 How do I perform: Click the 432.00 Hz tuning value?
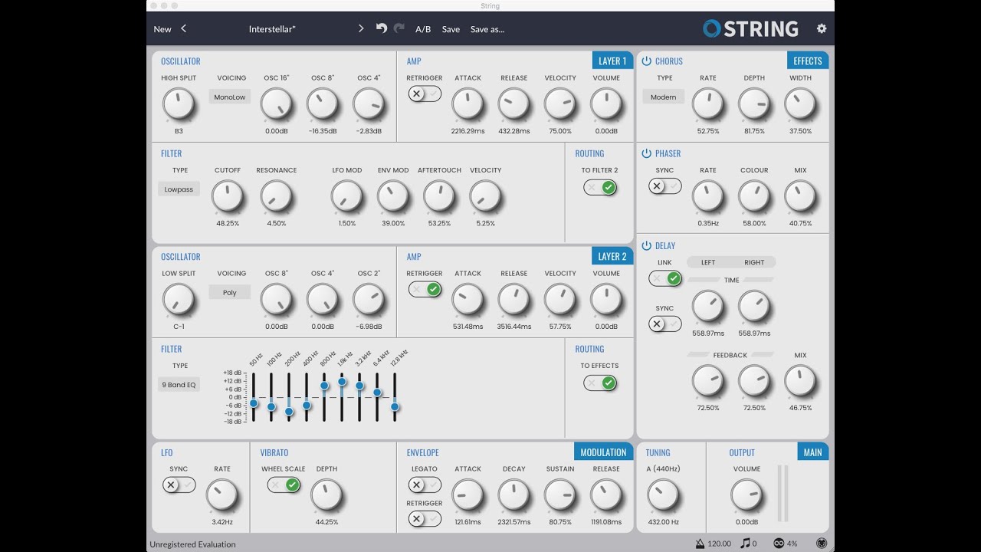point(663,522)
